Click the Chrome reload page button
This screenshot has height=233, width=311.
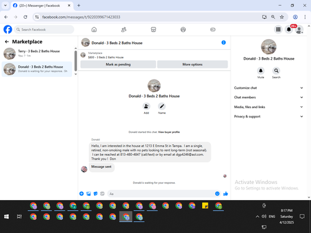click(26, 17)
